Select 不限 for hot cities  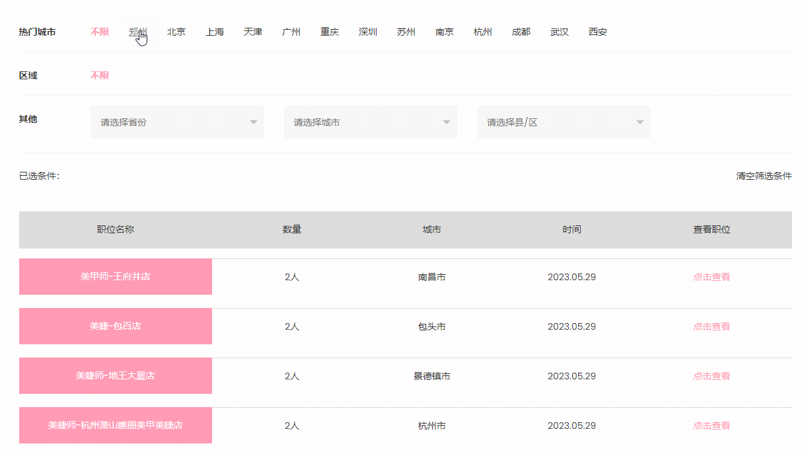tap(100, 32)
